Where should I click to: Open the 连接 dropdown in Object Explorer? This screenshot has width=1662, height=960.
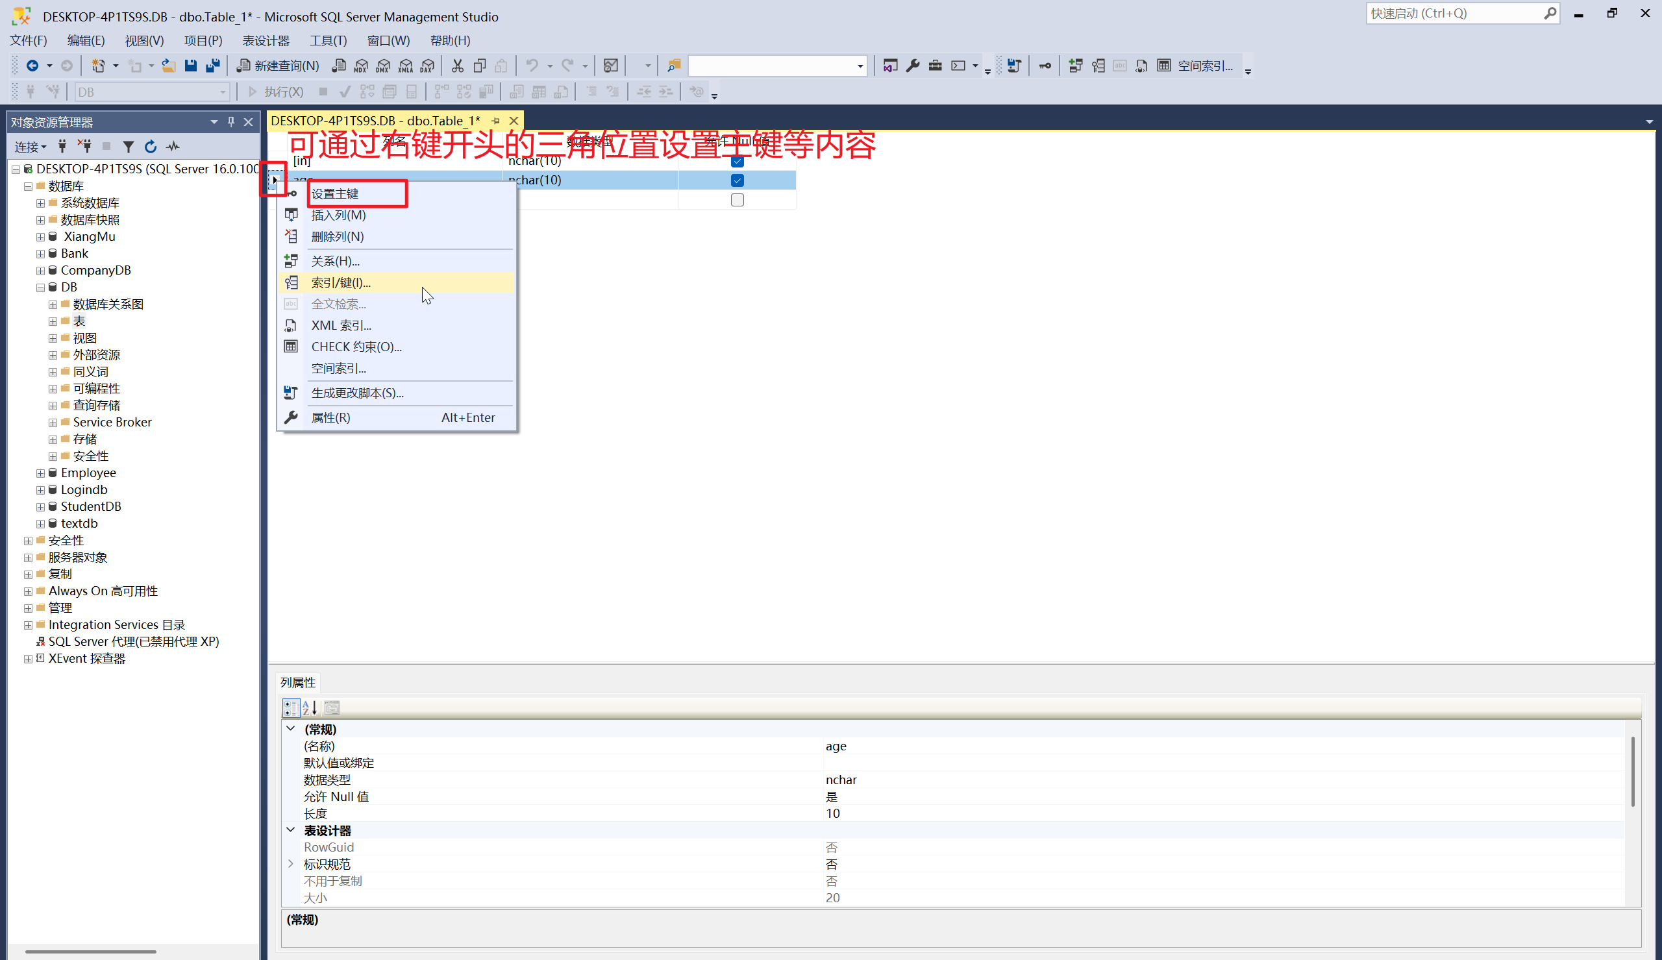click(31, 147)
